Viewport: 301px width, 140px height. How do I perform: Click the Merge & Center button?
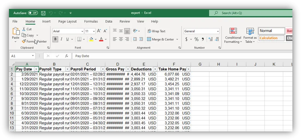[x=161, y=39]
